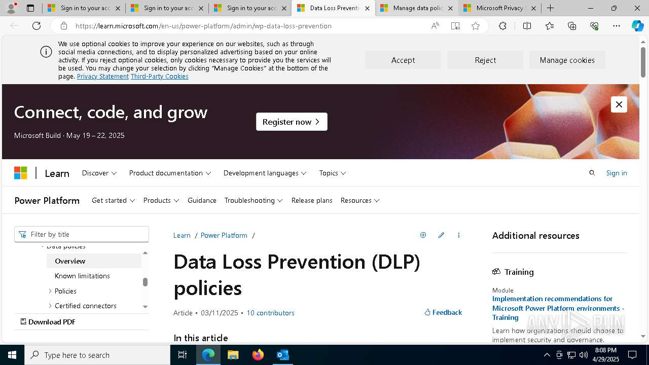
Task: Click the Windows taskbar search box
Action: (x=97, y=355)
